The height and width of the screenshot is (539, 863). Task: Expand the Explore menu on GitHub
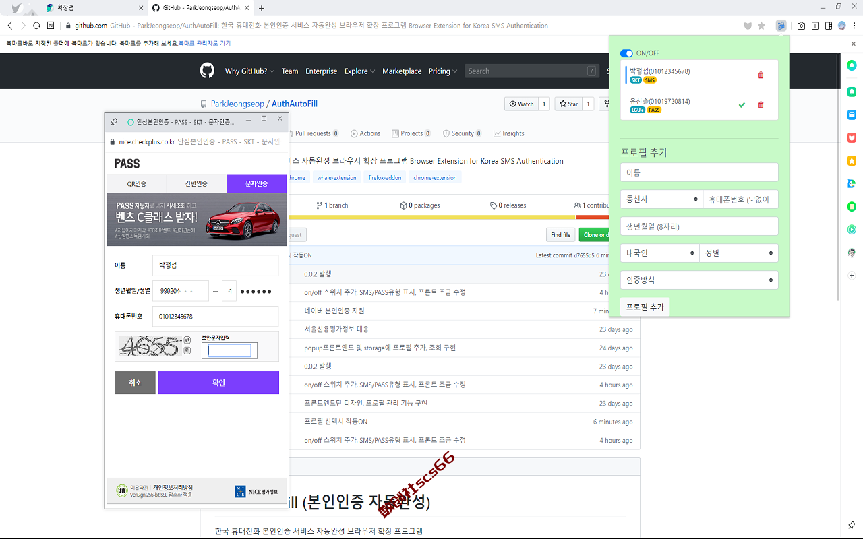[359, 71]
